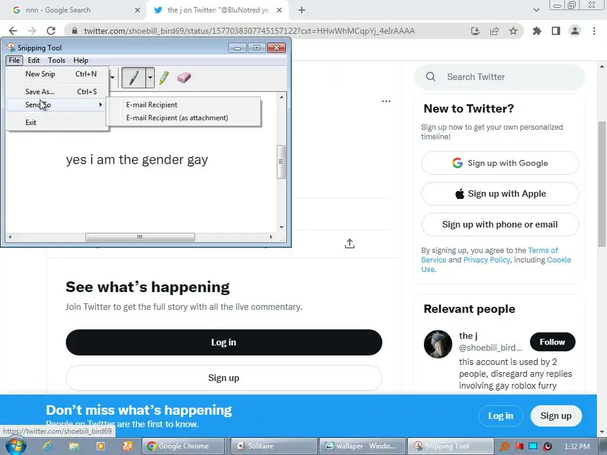Open Internet Explorer from the taskbar

[x=47, y=447]
